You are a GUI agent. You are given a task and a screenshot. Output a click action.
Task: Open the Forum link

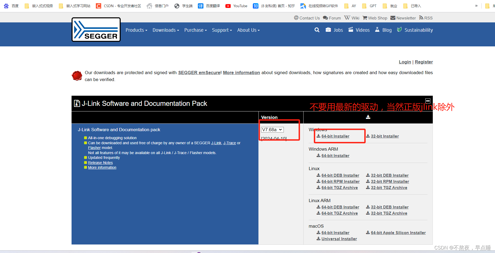tap(332, 18)
